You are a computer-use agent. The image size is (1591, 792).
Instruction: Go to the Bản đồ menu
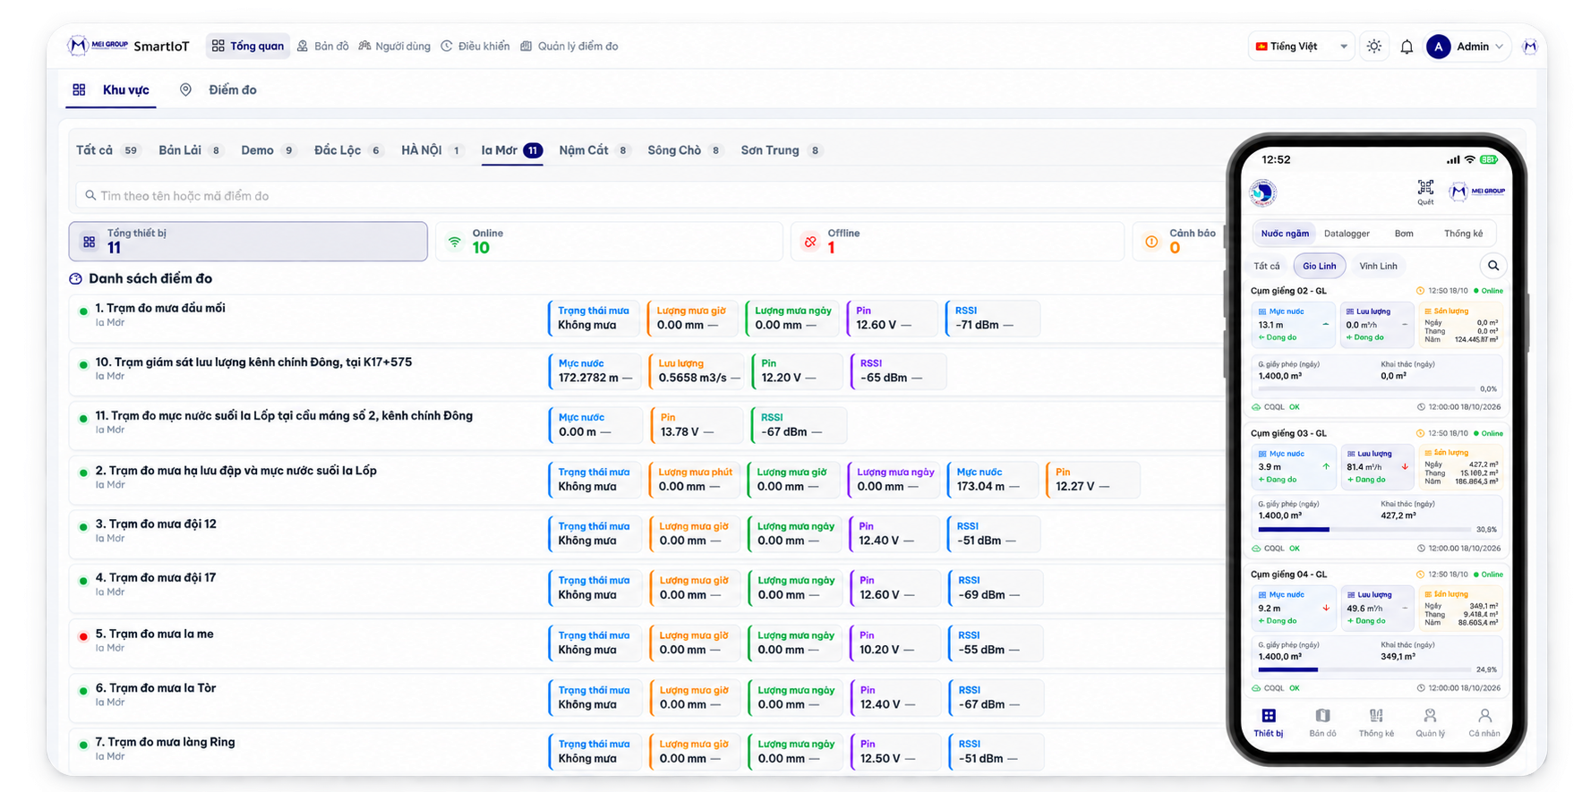[x=323, y=47]
